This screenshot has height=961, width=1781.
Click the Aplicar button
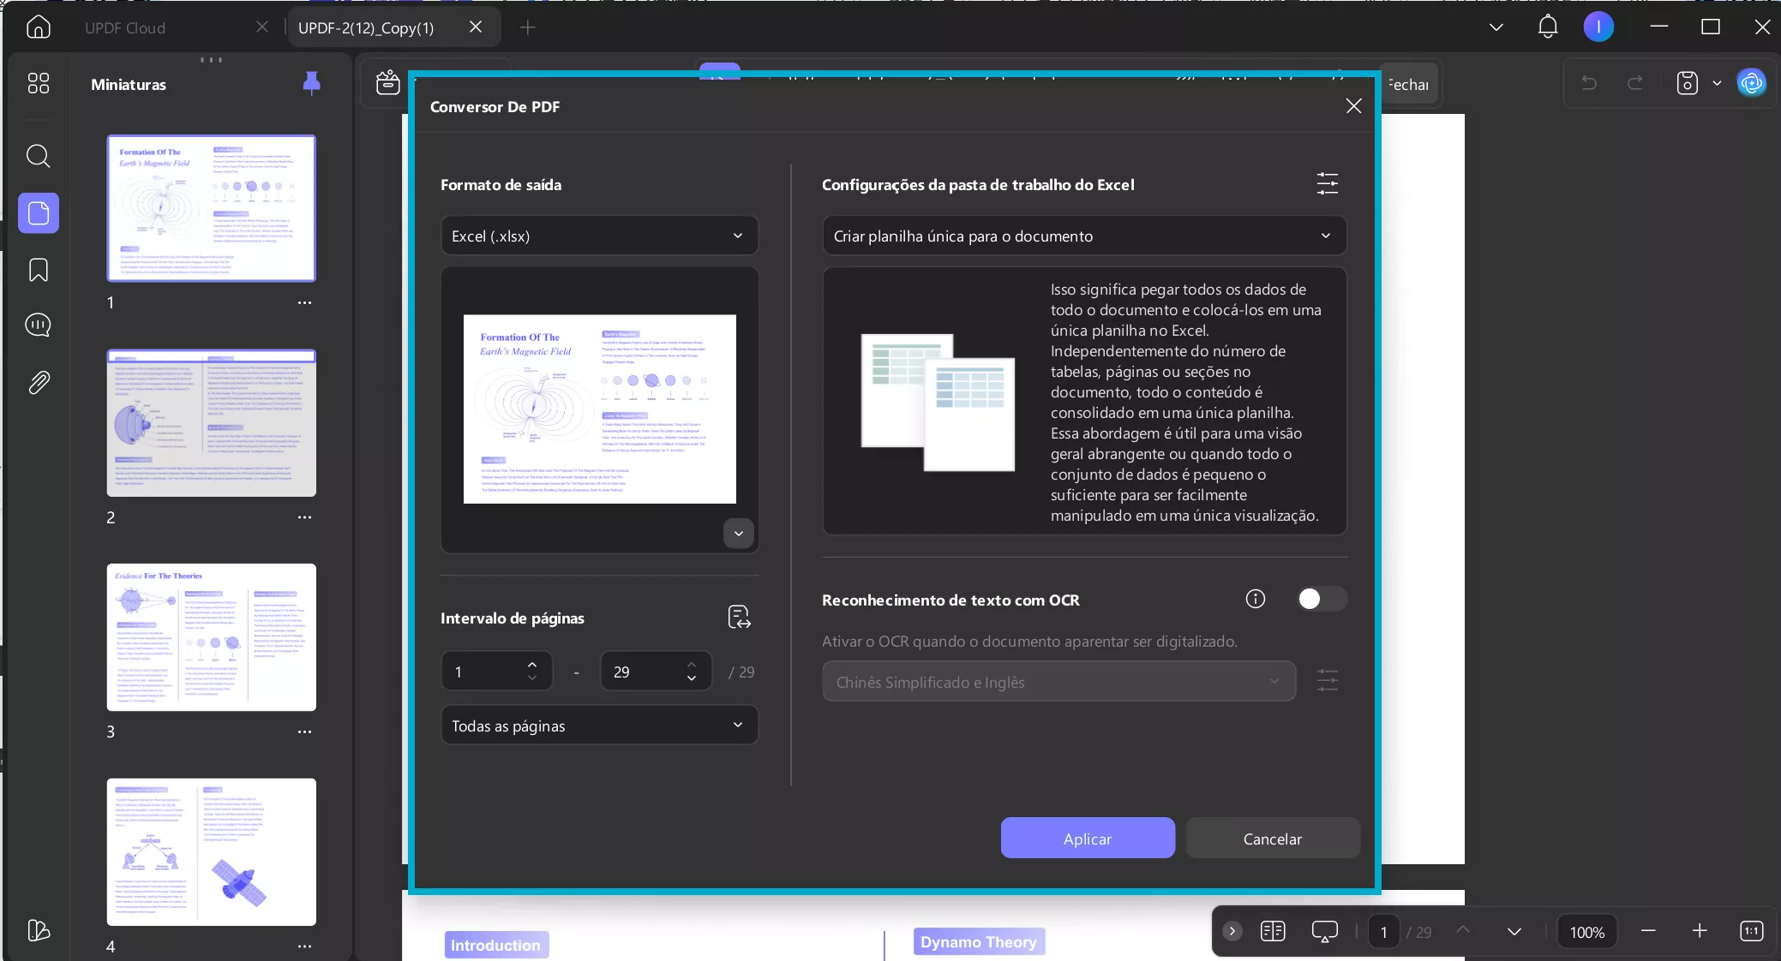coord(1087,839)
